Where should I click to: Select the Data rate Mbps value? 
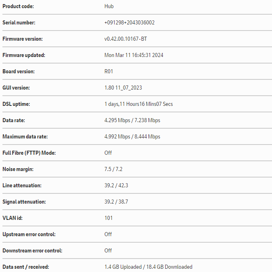coord(132,121)
